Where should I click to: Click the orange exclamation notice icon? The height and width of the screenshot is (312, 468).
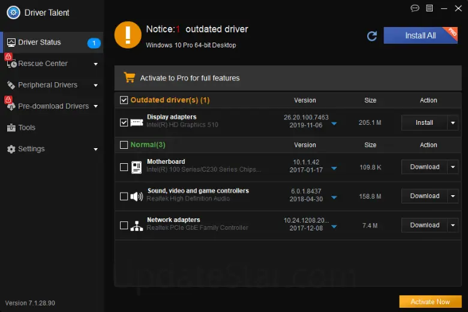(128, 35)
